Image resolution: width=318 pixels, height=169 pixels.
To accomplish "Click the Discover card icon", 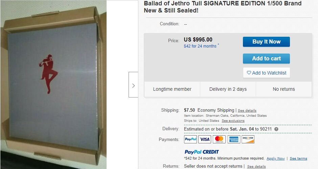I will click(248, 139).
